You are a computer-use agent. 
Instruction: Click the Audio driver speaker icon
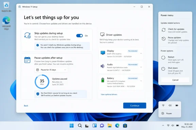103,66
